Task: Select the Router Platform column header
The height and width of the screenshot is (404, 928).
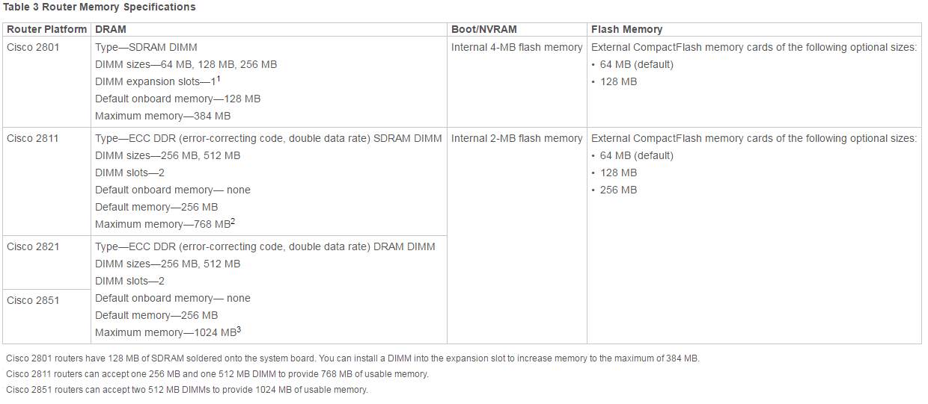Action: (x=47, y=29)
